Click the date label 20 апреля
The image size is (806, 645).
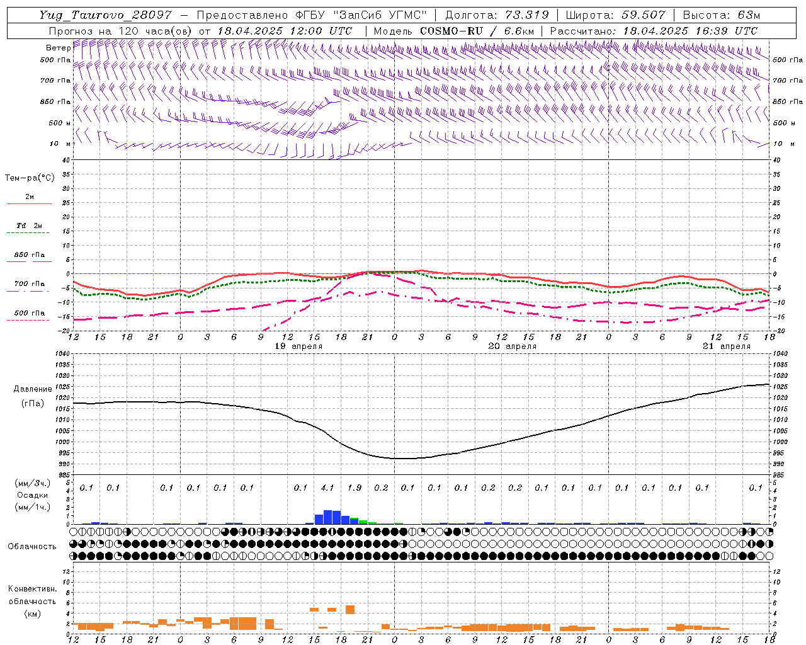pyautogui.click(x=513, y=346)
